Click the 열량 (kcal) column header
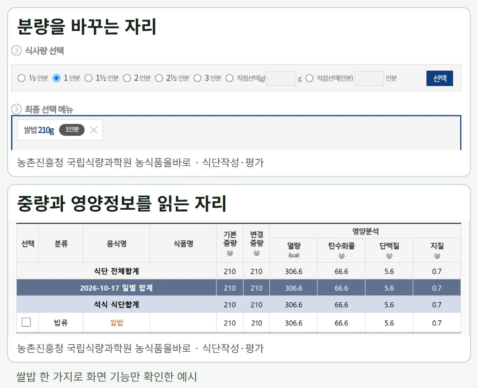This screenshot has width=478, height=388. (293, 250)
